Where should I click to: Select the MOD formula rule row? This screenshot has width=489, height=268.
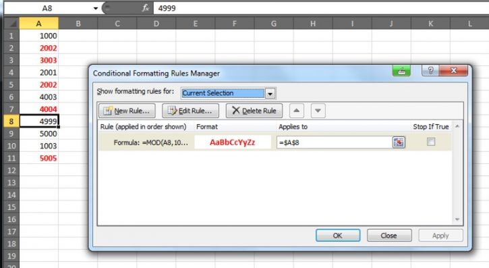275,142
